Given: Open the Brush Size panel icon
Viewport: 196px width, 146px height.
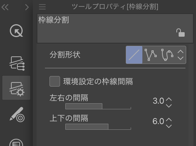Looking at the screenshot, I should point(17,115).
